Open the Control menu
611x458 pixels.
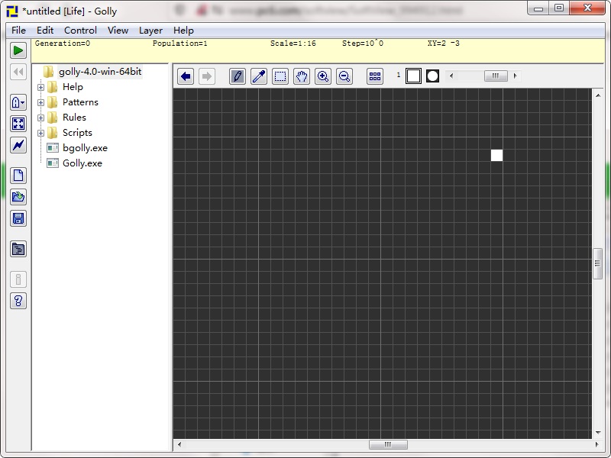tap(80, 31)
